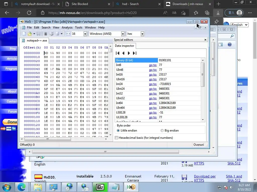Pin the Edge downloads flyout

(x=216, y=21)
